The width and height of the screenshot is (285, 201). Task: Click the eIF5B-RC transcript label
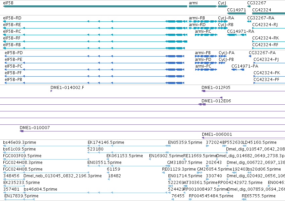click(x=12, y=31)
